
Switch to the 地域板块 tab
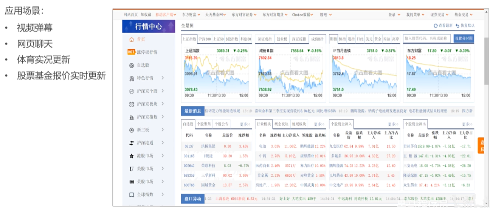point(299,124)
